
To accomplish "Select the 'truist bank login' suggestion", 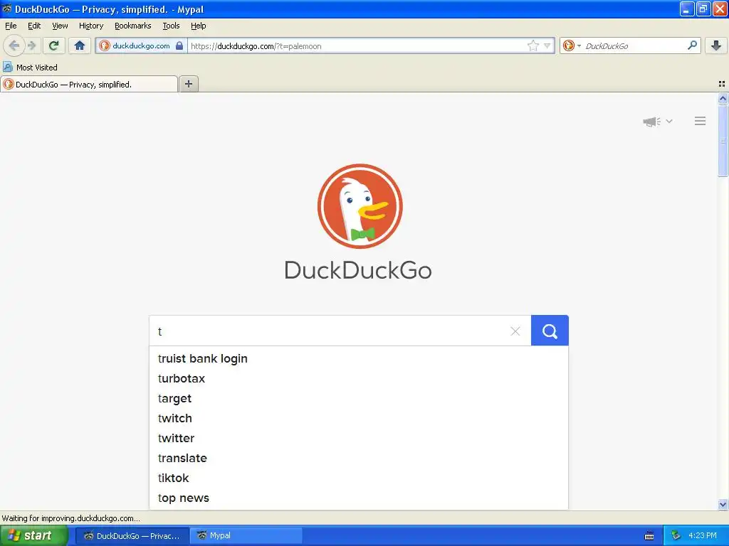I will coord(359,358).
